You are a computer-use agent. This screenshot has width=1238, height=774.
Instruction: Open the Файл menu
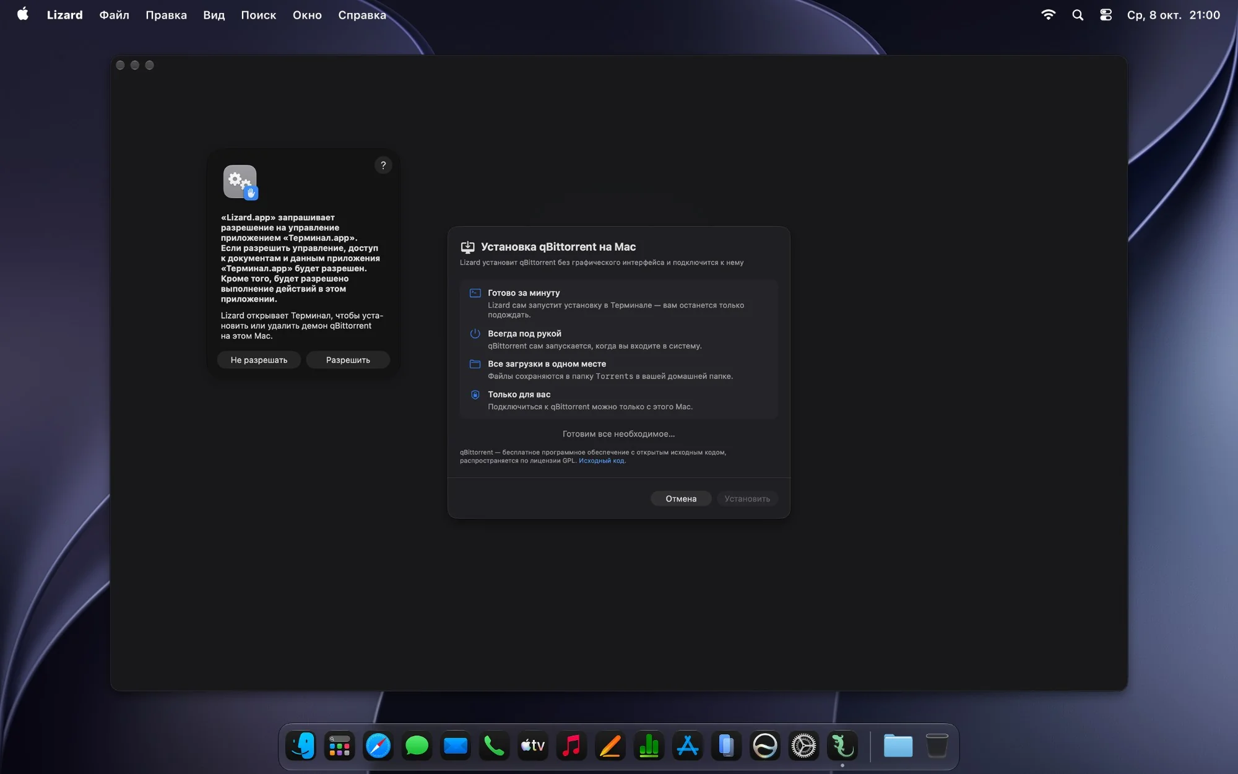pos(114,15)
